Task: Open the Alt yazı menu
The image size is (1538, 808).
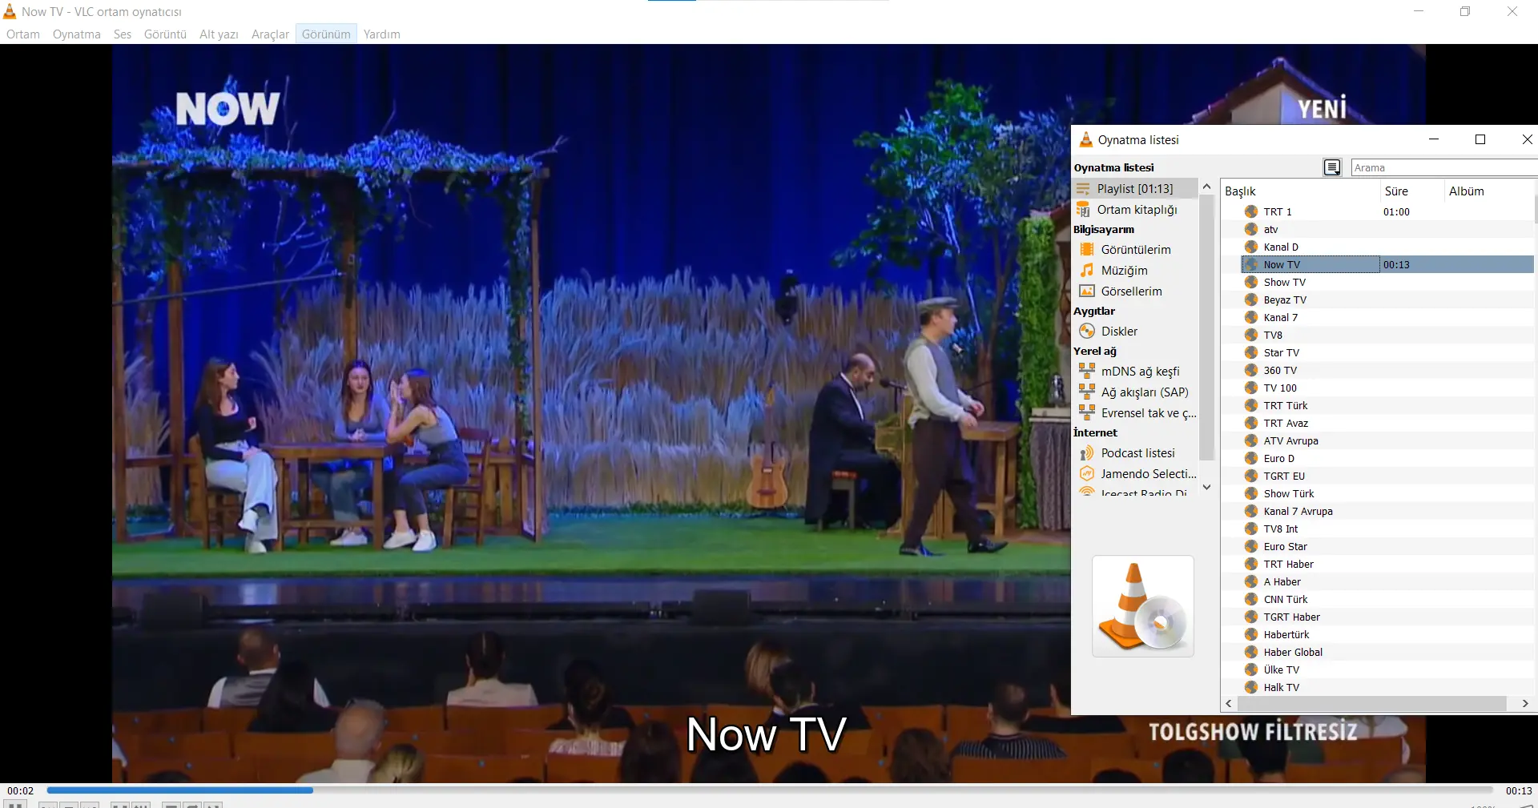Action: 219,34
